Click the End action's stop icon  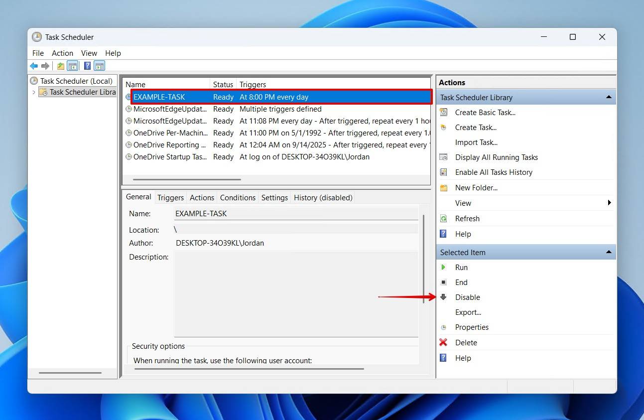click(x=444, y=282)
